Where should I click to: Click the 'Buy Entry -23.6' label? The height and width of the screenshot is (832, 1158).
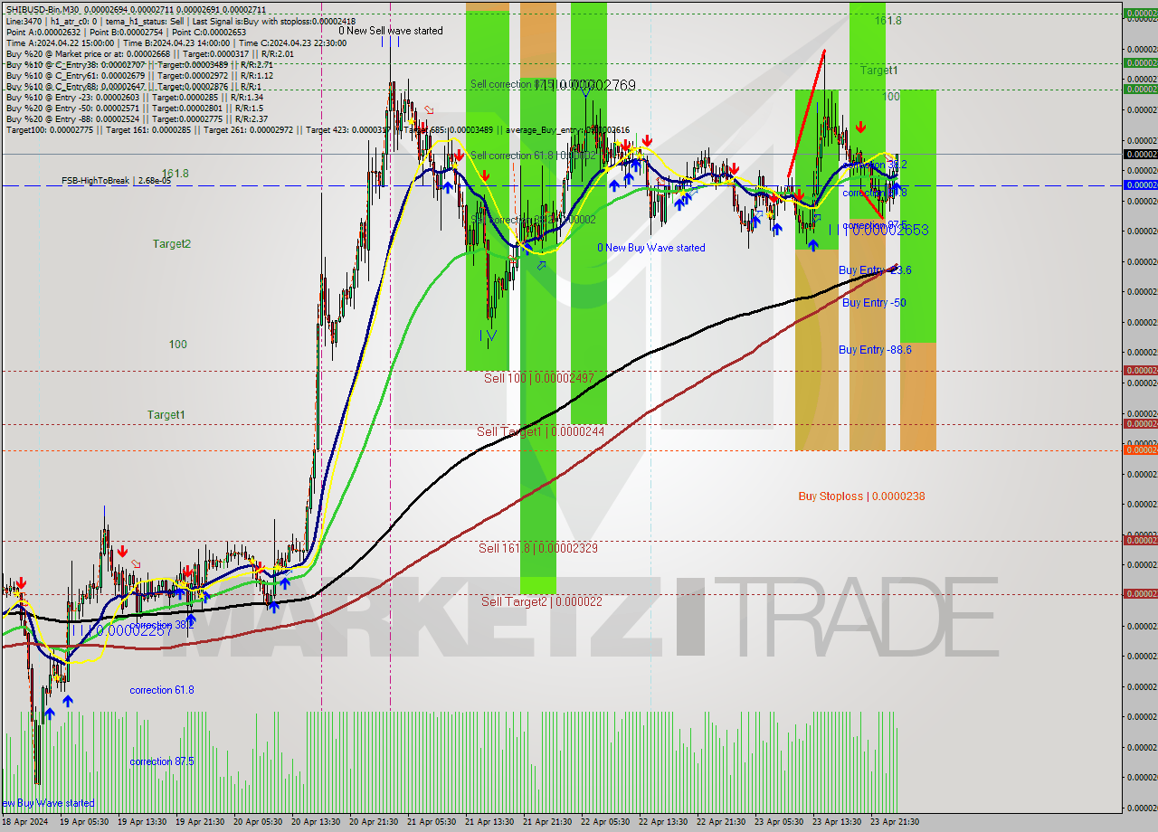point(875,270)
